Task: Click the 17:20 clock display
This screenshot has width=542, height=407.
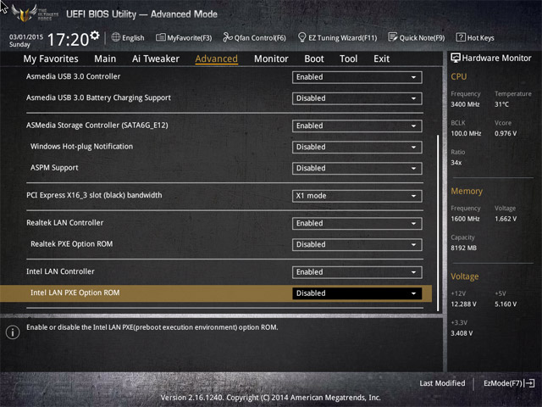Action: pos(68,40)
